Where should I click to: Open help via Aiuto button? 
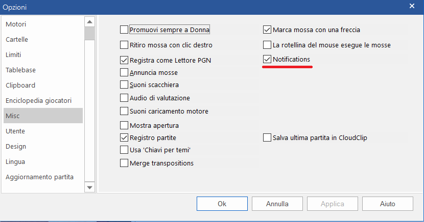point(388,204)
